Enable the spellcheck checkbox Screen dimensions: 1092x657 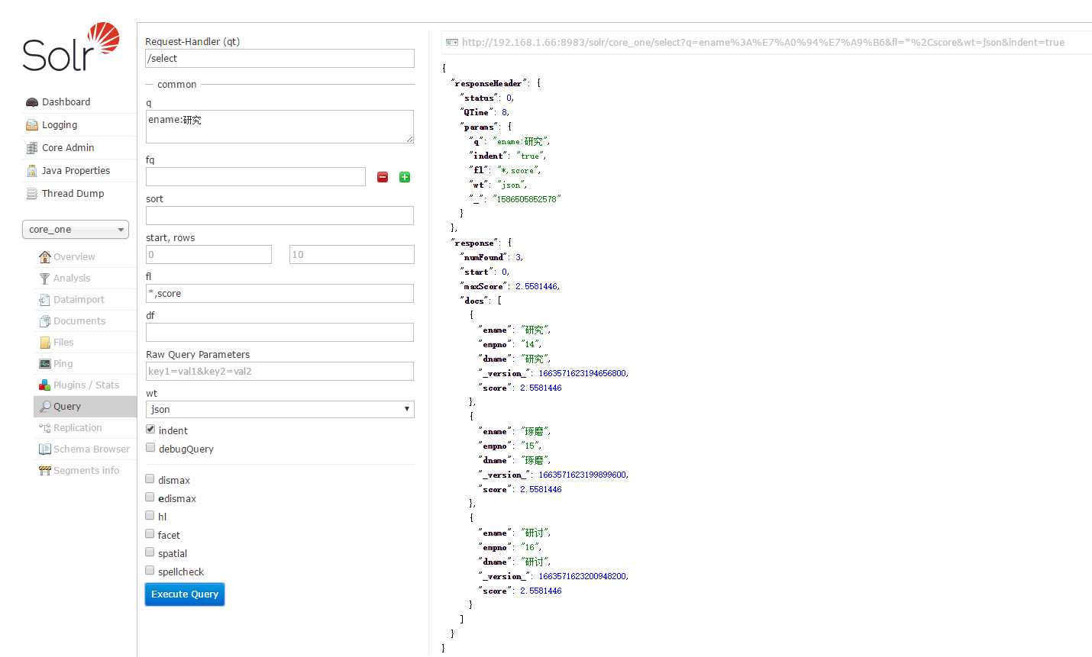[150, 571]
